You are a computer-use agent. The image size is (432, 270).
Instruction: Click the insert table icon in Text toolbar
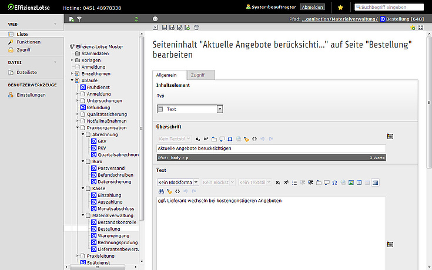(359, 183)
